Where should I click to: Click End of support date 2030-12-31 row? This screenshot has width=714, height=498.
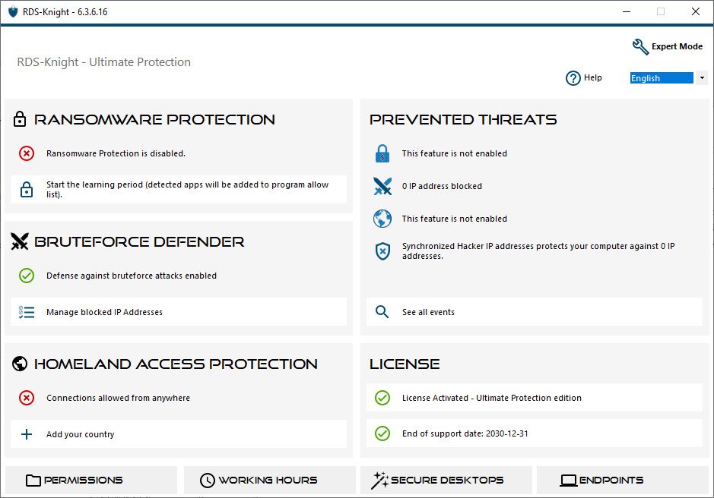534,433
